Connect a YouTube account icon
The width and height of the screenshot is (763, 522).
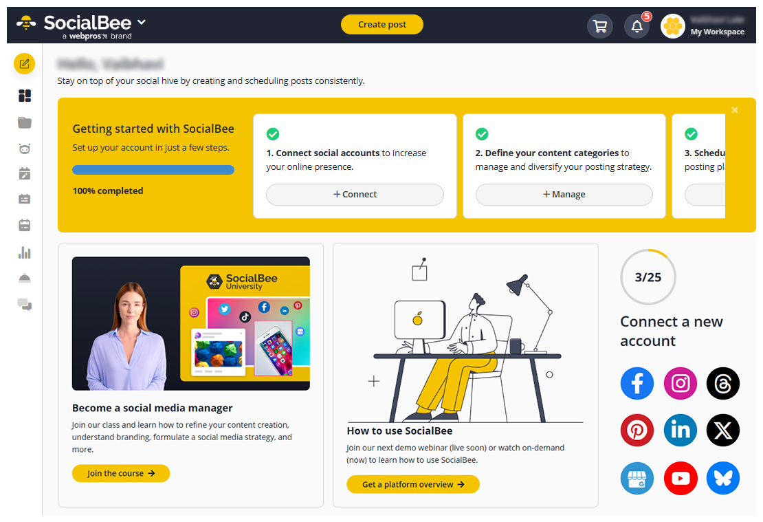click(x=681, y=478)
